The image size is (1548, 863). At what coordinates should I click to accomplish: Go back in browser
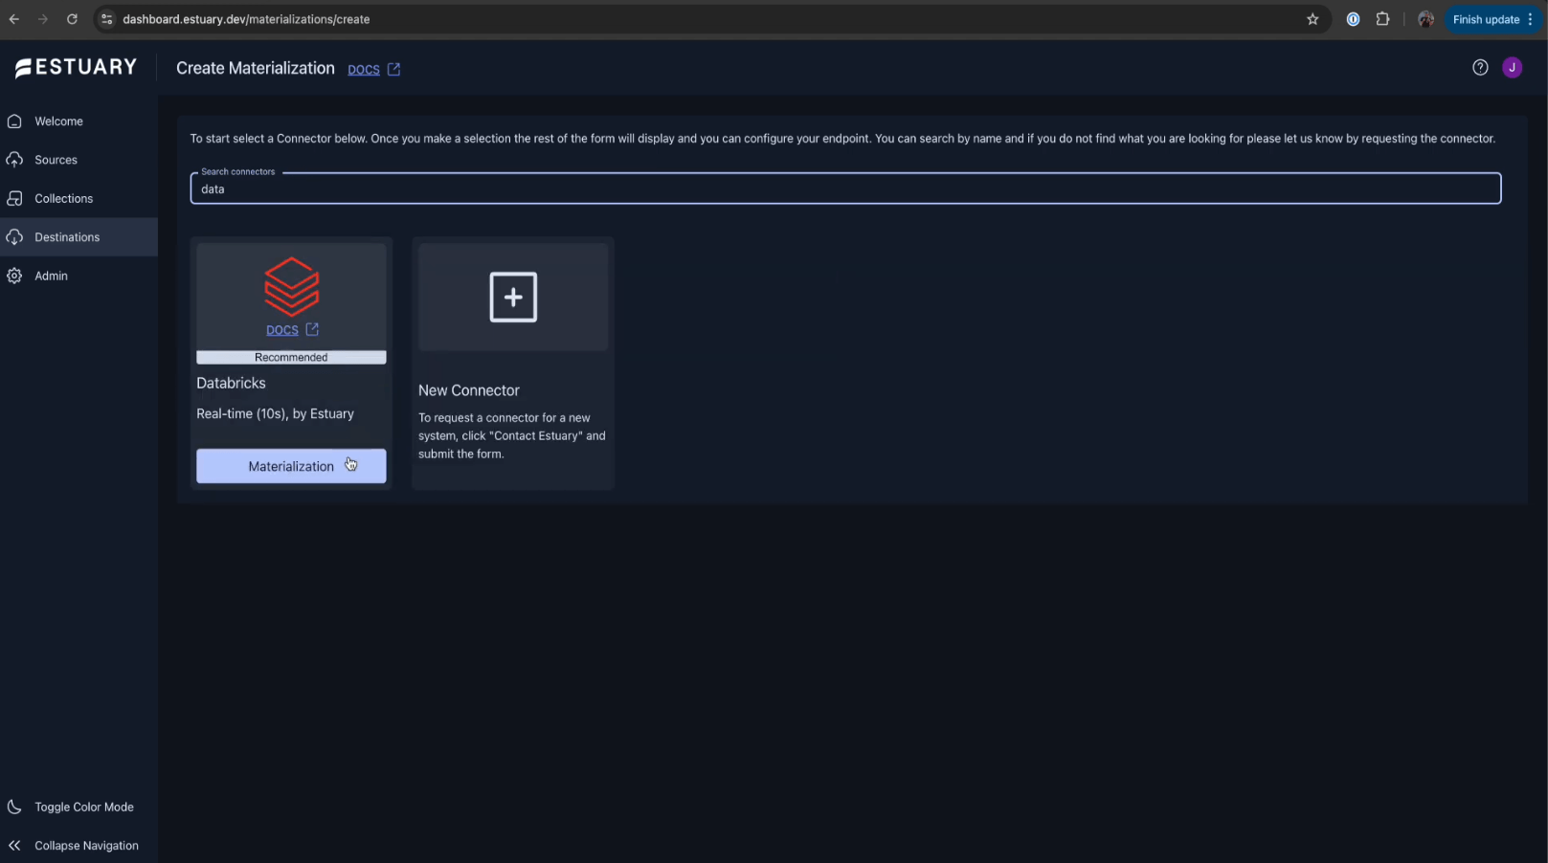[x=14, y=19]
